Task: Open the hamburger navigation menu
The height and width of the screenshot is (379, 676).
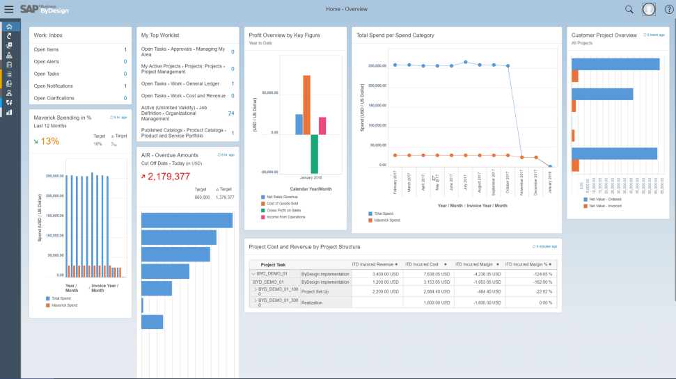Action: (x=8, y=9)
